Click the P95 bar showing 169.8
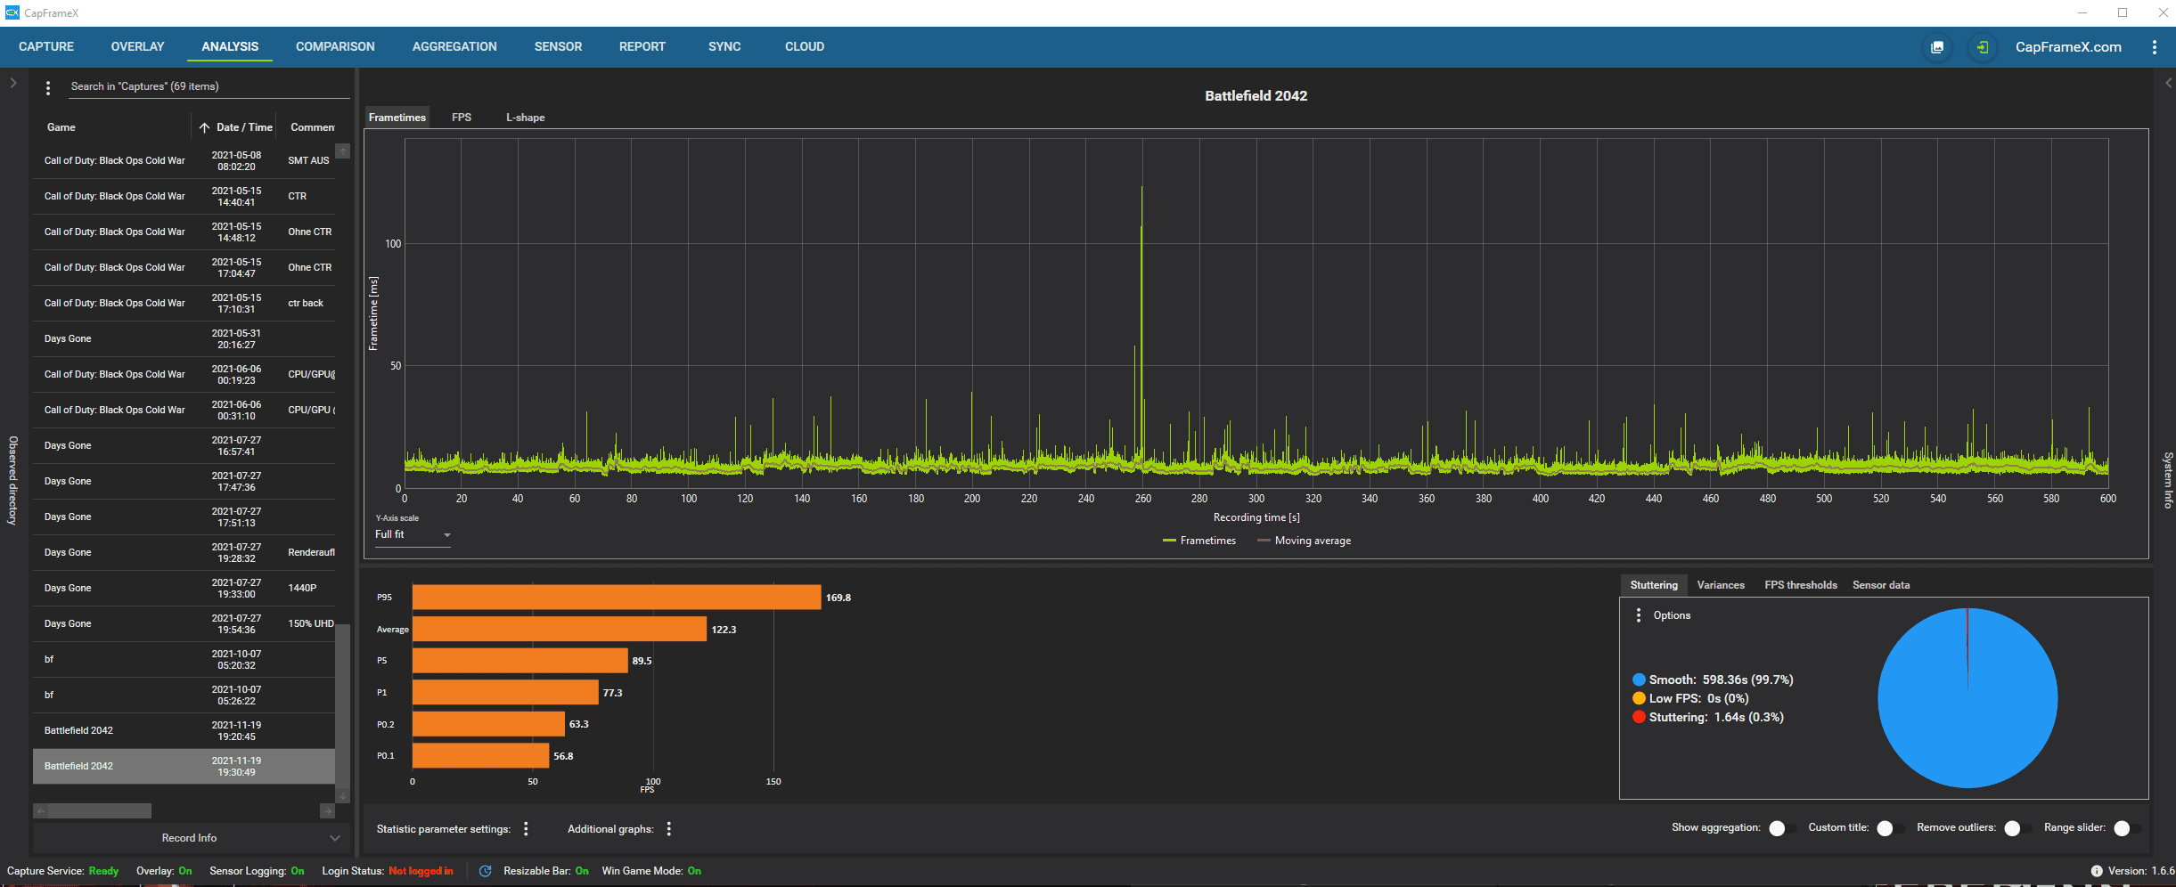Screen dimensions: 2176x887 617,598
